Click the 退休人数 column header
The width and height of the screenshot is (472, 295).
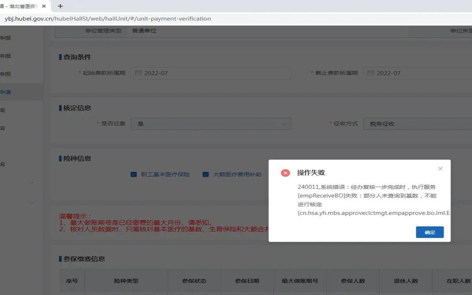click(406, 281)
